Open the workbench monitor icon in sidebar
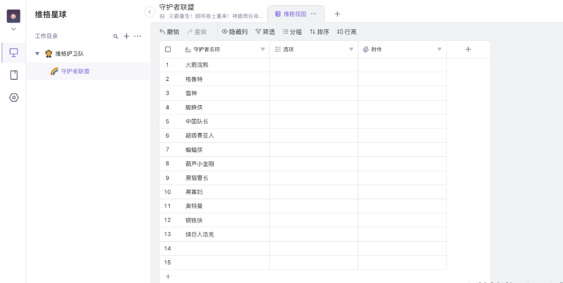 pos(14,53)
